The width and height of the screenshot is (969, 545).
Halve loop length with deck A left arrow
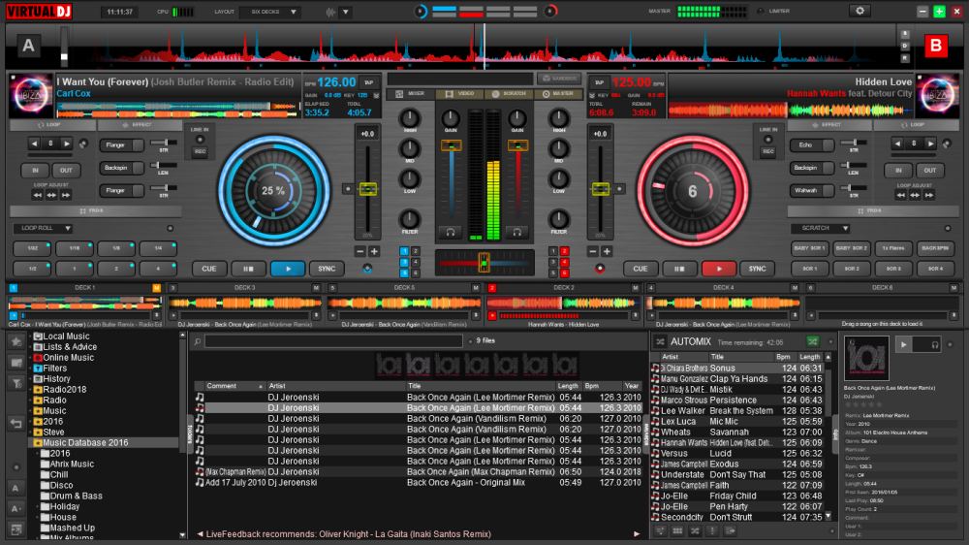click(x=35, y=144)
